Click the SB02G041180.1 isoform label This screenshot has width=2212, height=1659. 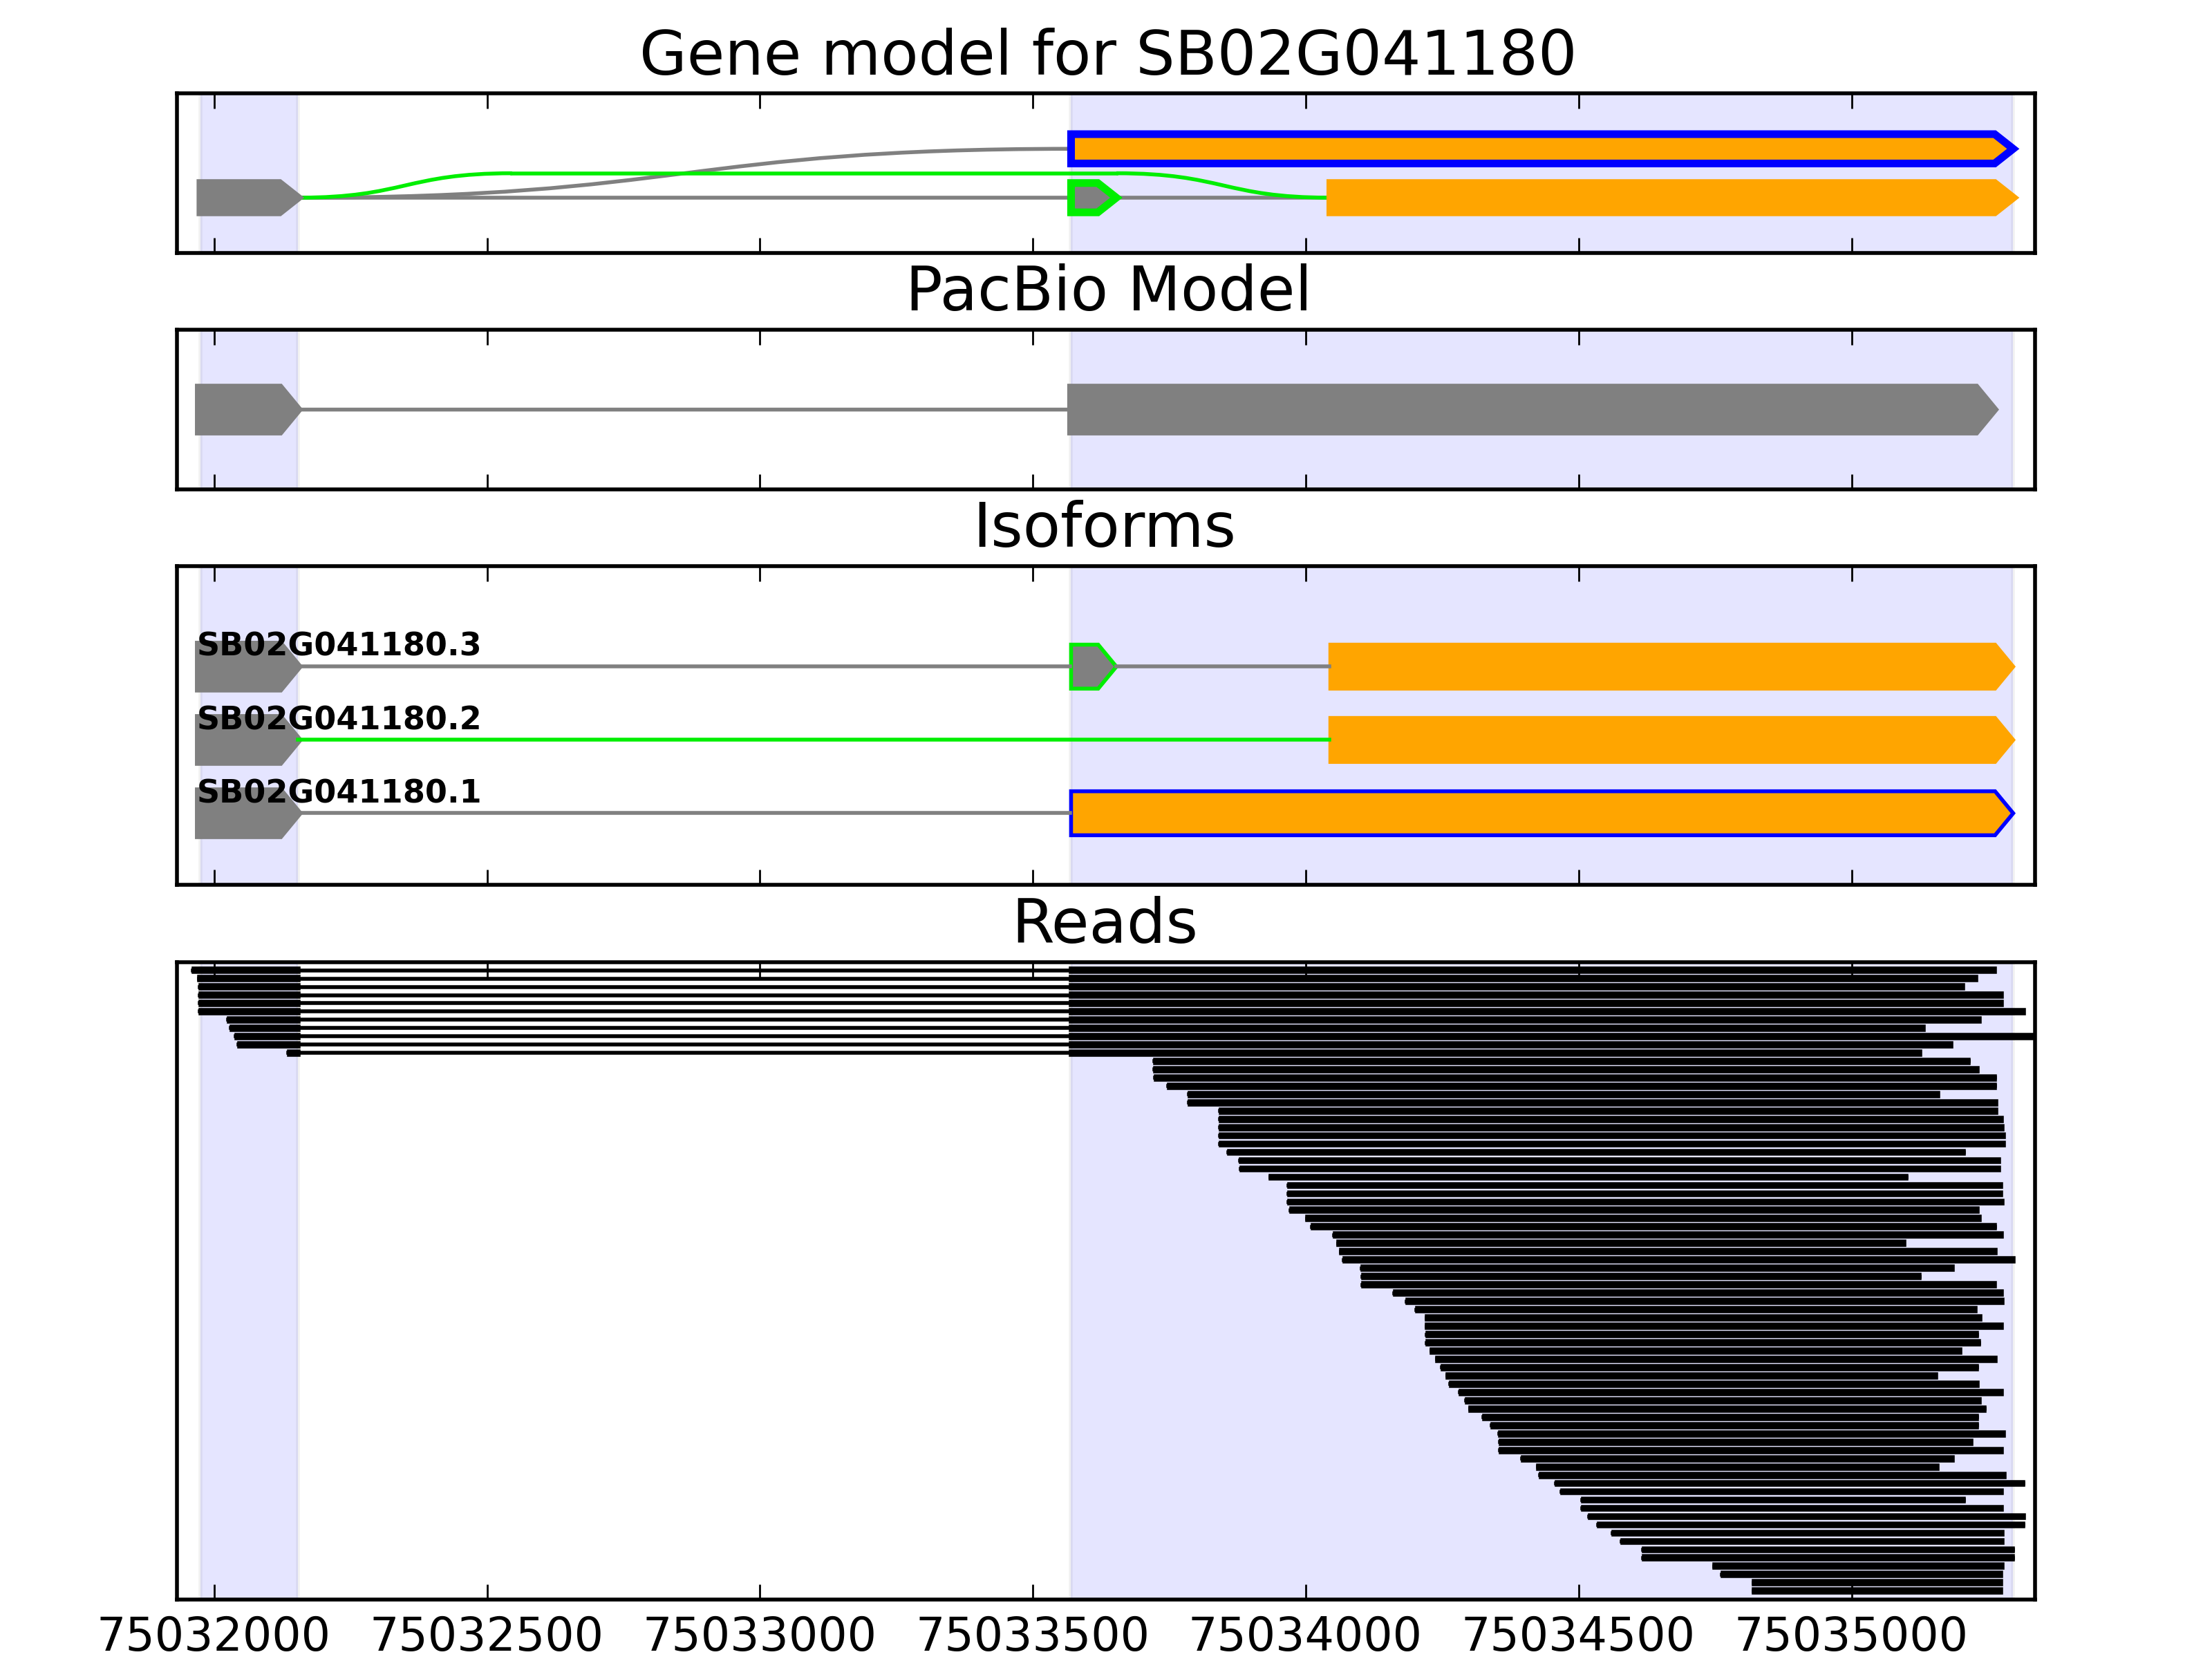click(338, 792)
